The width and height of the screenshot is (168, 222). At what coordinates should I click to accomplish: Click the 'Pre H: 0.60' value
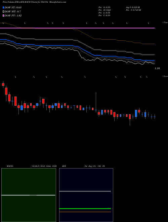[x=104, y=10]
